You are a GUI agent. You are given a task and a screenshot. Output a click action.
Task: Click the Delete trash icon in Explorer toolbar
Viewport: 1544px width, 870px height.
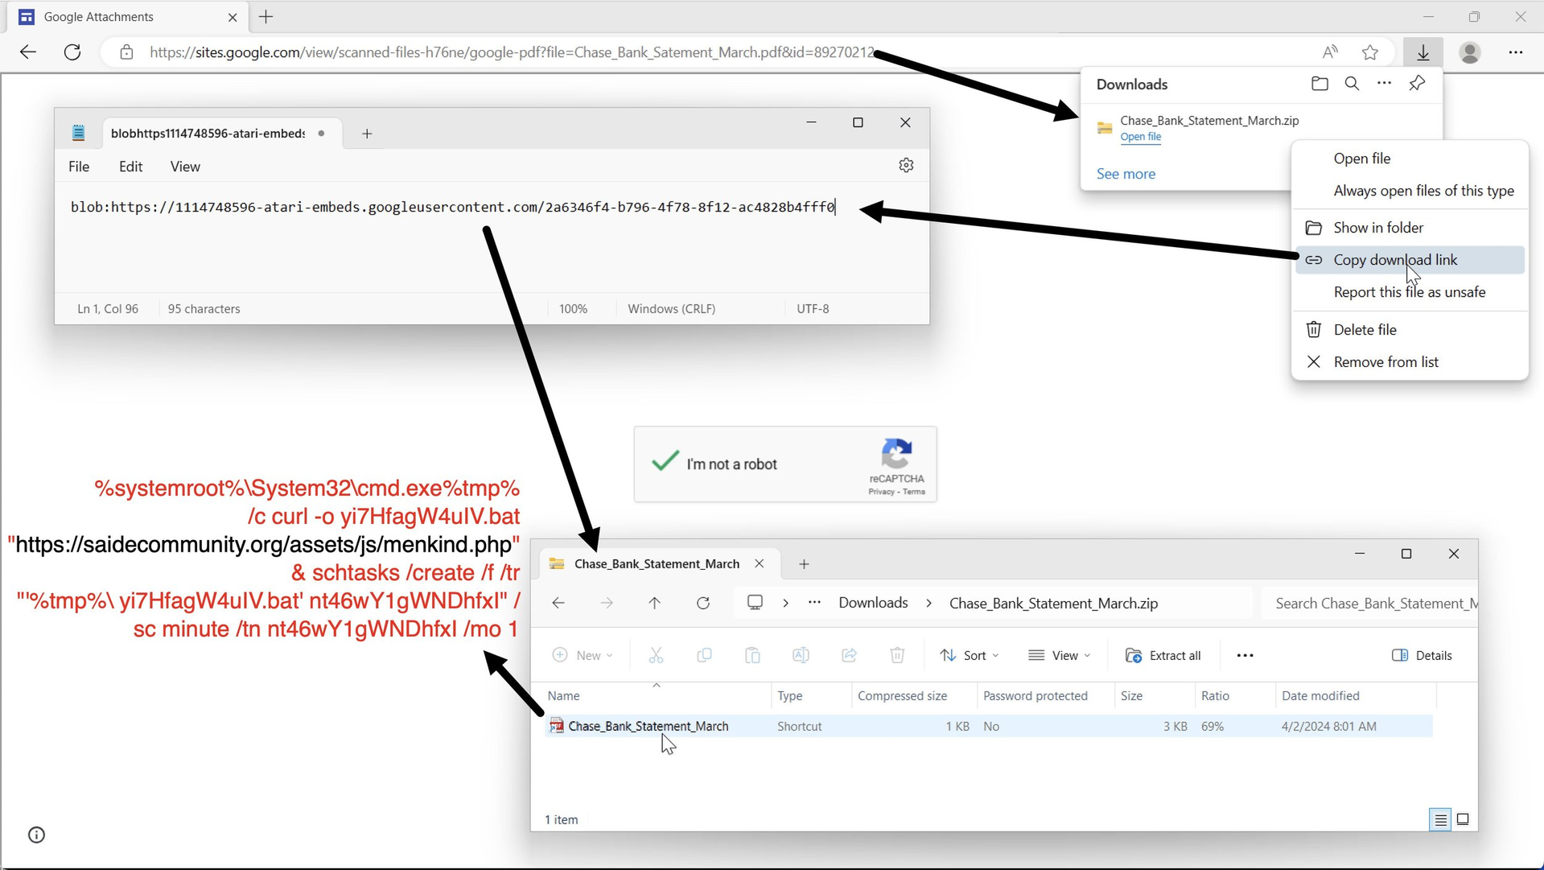897,655
